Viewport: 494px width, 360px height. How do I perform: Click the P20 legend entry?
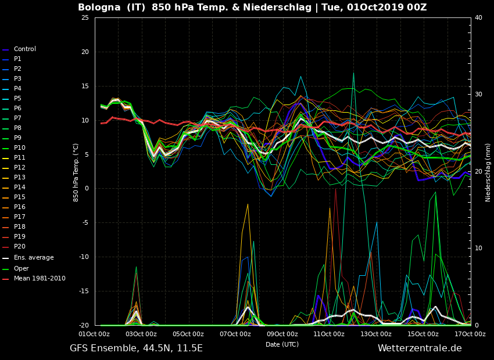(19, 247)
